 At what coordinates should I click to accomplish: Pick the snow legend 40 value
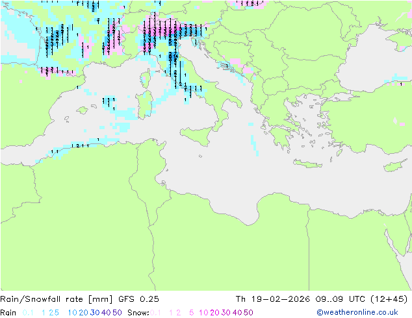tap(237, 313)
